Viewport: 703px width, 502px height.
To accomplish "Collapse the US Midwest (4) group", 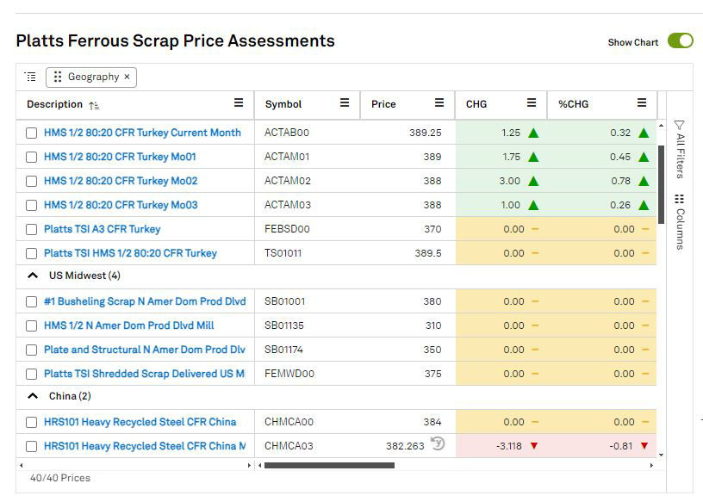I will (33, 276).
